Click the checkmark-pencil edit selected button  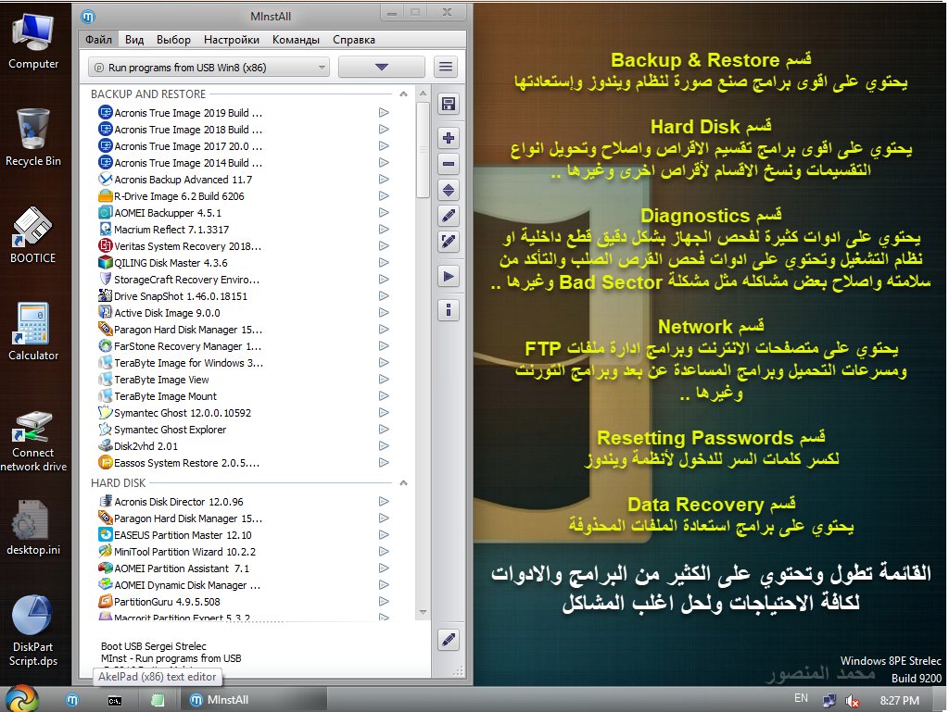448,242
